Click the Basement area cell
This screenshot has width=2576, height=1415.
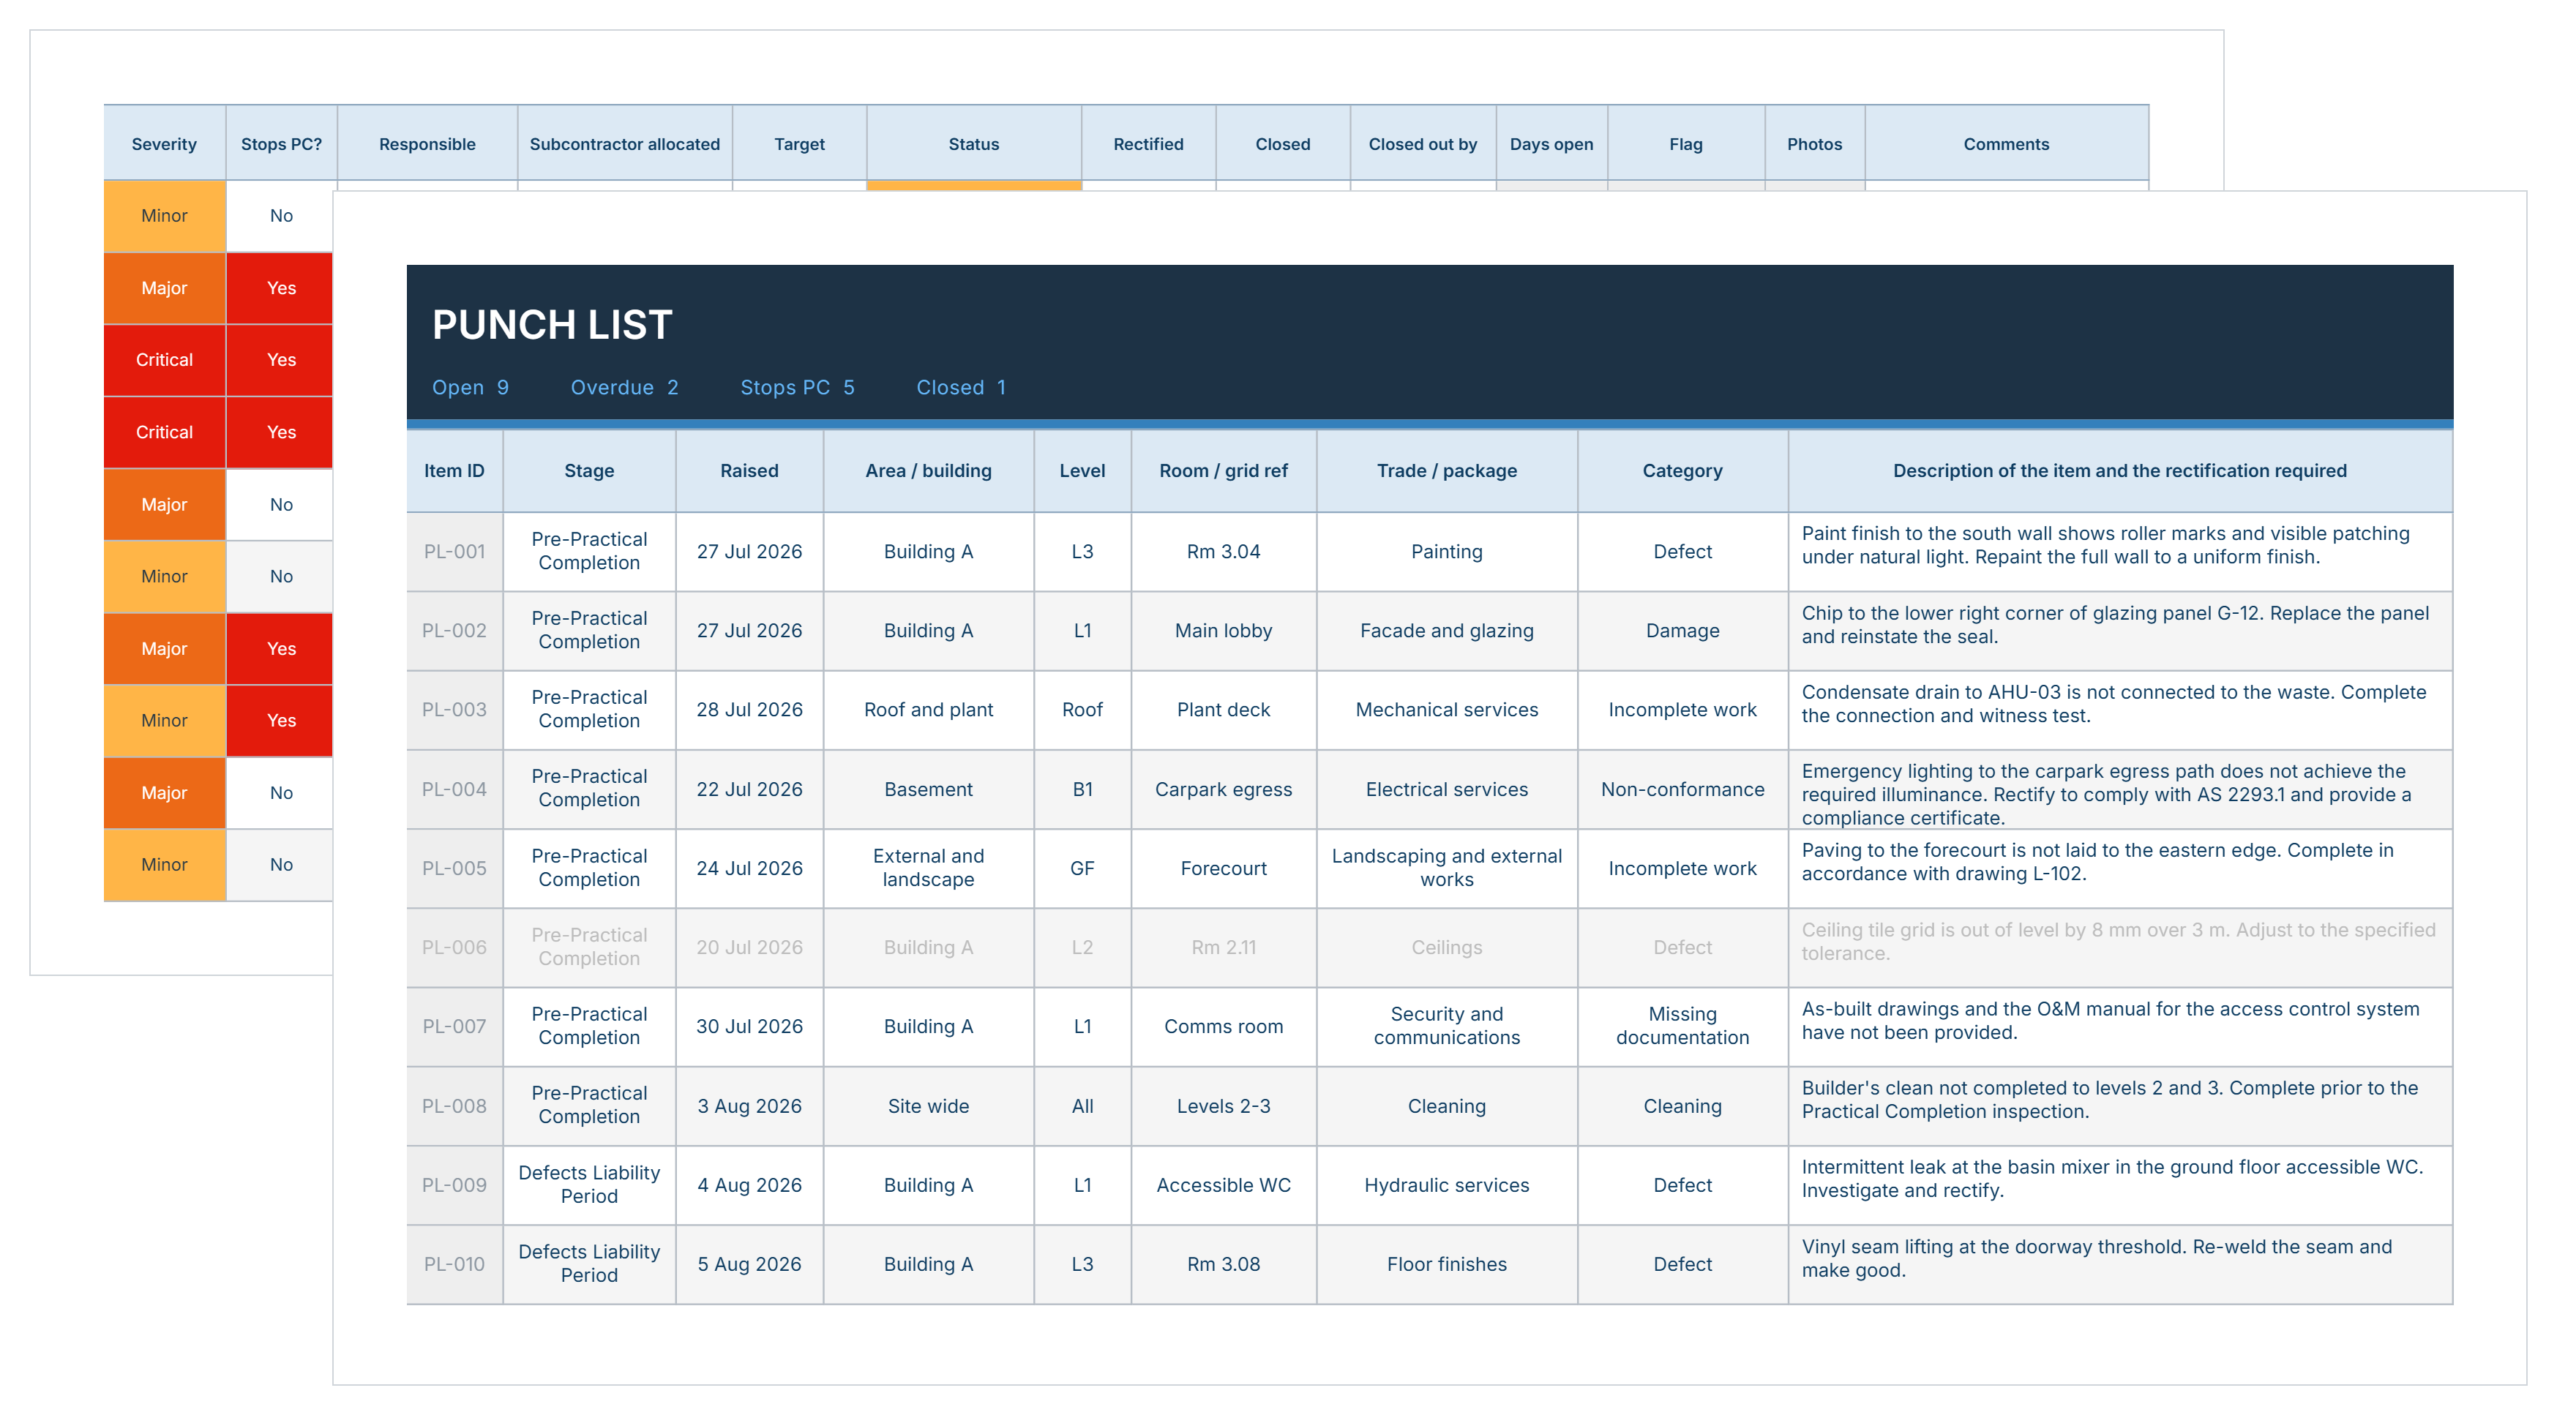pos(928,790)
